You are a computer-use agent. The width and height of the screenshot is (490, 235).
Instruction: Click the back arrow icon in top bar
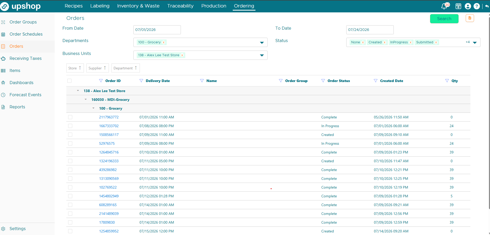click(487, 6)
